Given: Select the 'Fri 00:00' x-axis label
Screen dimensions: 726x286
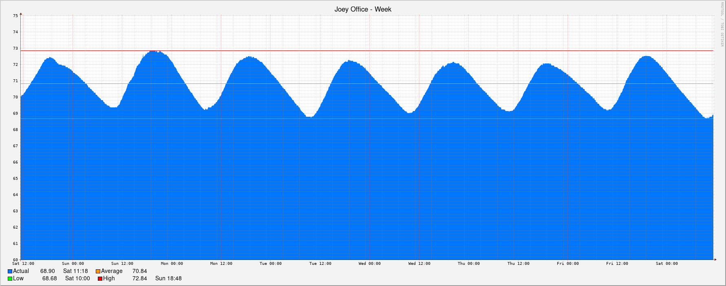Looking at the screenshot, I should (567, 264).
